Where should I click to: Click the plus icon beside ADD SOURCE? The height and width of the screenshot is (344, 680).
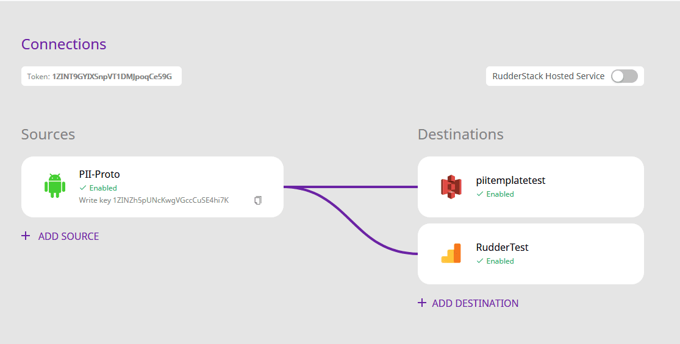pos(26,236)
